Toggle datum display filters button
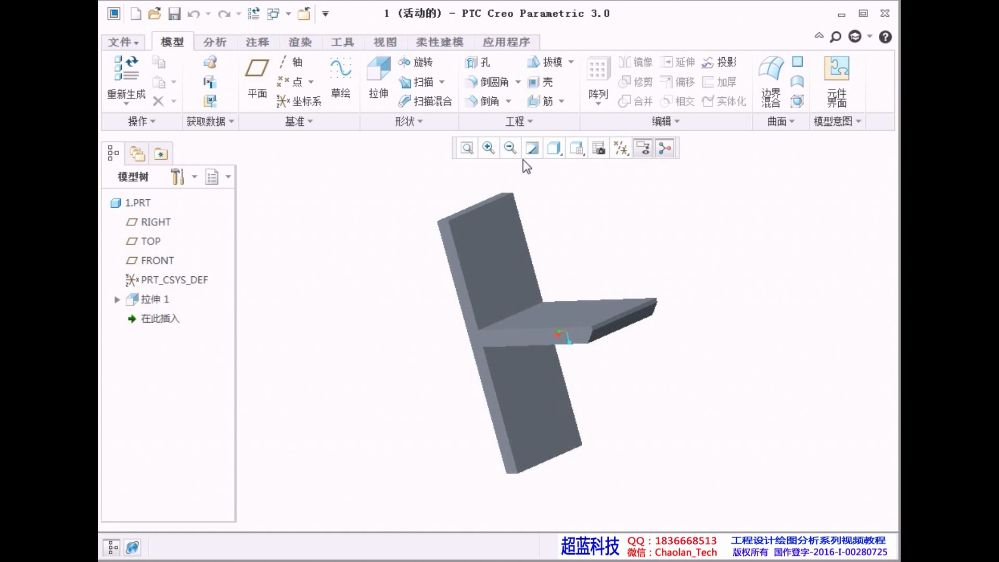The height and width of the screenshot is (562, 999). point(621,149)
